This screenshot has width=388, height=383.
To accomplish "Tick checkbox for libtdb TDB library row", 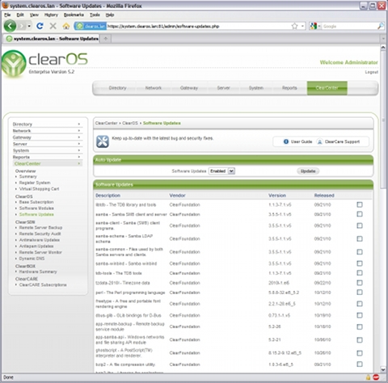I will [x=360, y=204].
